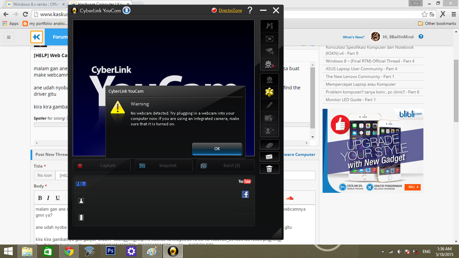Click the face login add-person icon
The width and height of the screenshot is (459, 258).
pyautogui.click(x=269, y=130)
